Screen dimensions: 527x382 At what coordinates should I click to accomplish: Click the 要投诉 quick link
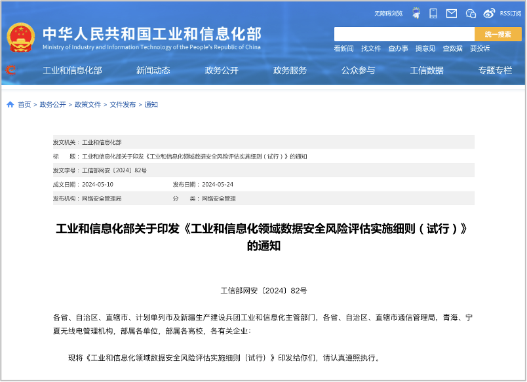click(480, 48)
